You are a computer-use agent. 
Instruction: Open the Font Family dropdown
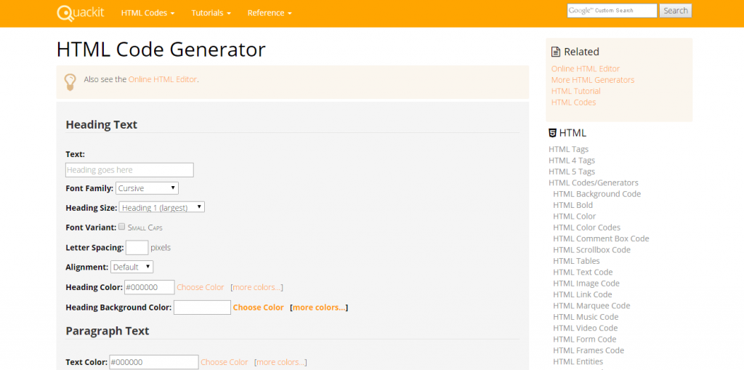(x=147, y=188)
